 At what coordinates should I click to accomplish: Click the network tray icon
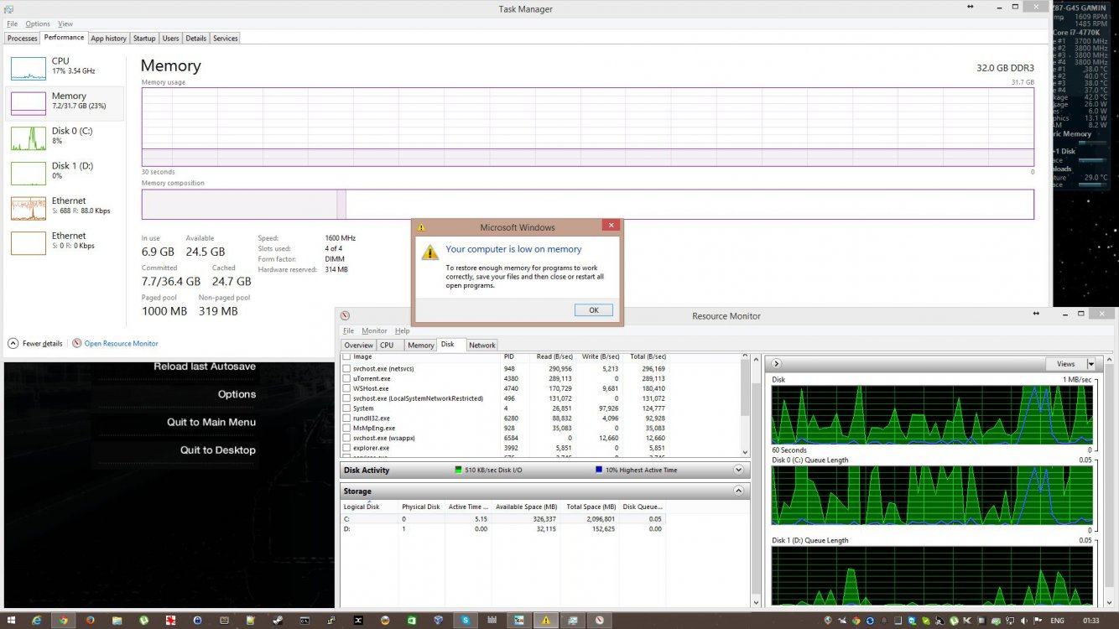point(1010,621)
